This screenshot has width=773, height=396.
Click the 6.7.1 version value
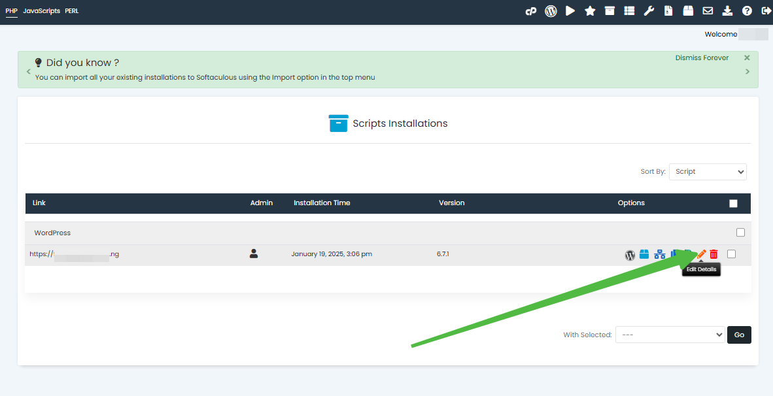[443, 254]
